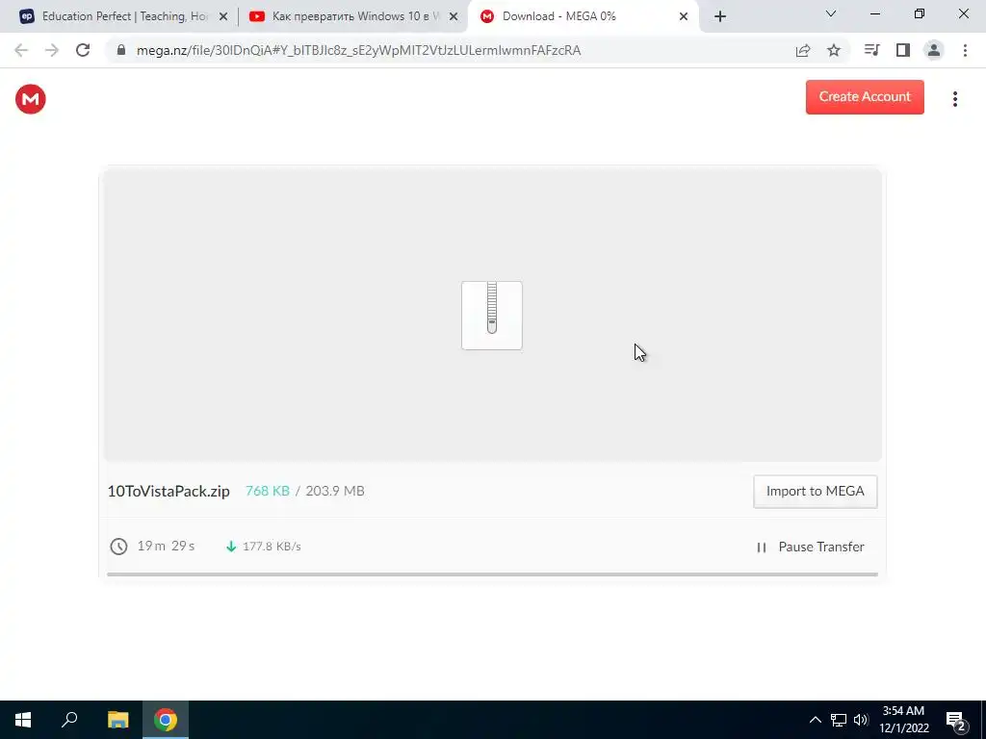Share this page icon in address bar
Image resolution: width=986 pixels, height=739 pixels.
click(803, 50)
